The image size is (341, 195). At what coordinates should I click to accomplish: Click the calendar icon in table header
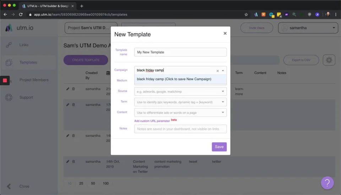click(x=108, y=73)
